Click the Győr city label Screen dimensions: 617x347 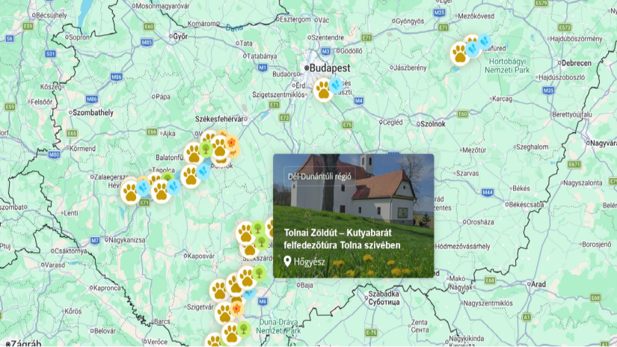click(181, 37)
